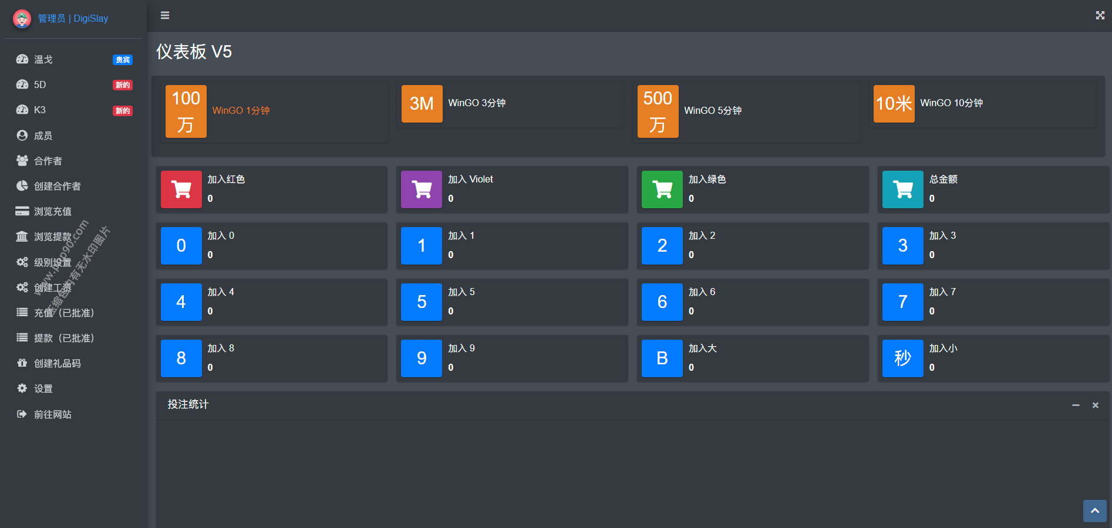The image size is (1112, 528).
Task: Click the admin avatar icon
Action: (x=22, y=19)
